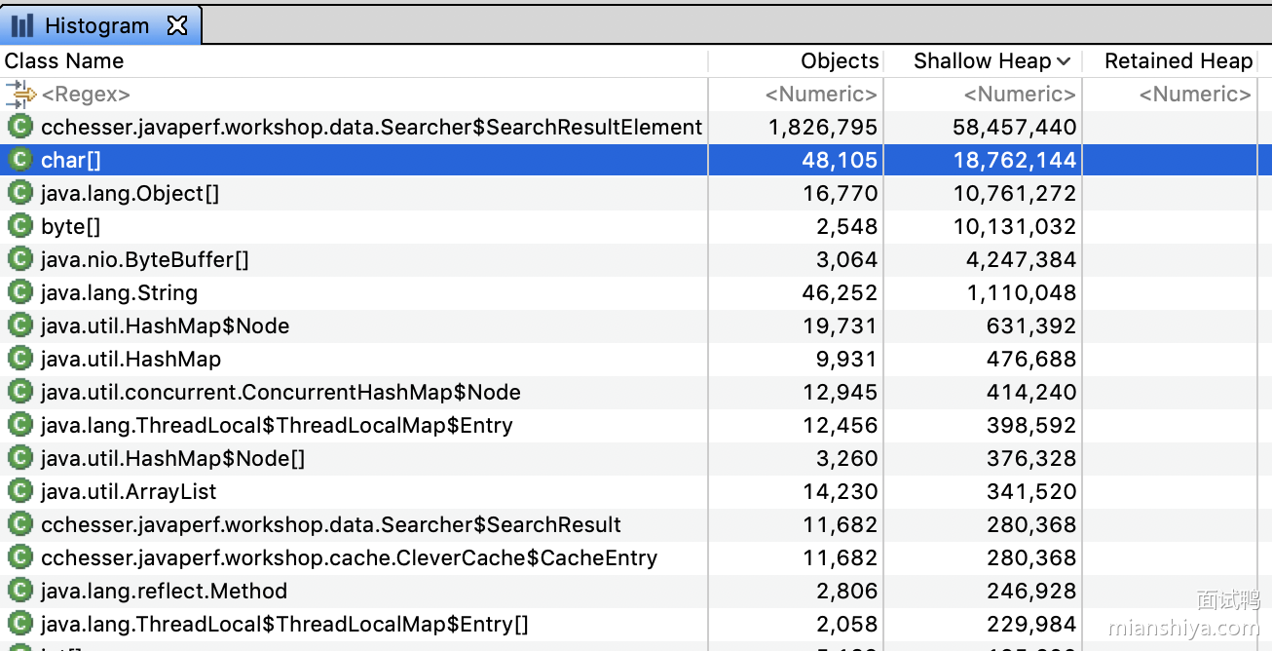This screenshot has height=651, width=1272.
Task: Click the Regex filter arrow icon
Action: tap(20, 95)
